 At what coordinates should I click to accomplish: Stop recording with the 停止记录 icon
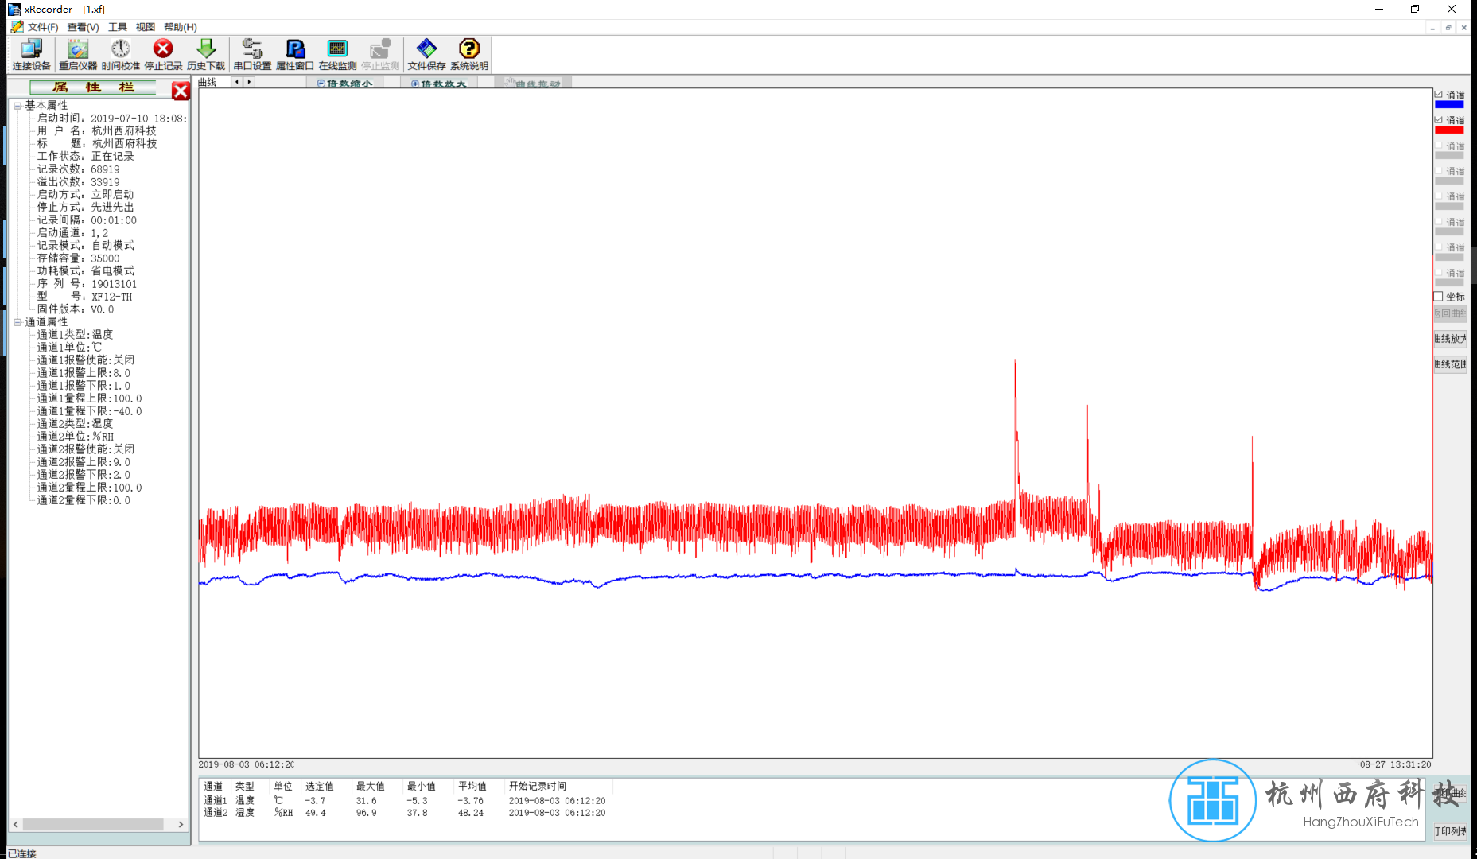tap(163, 54)
